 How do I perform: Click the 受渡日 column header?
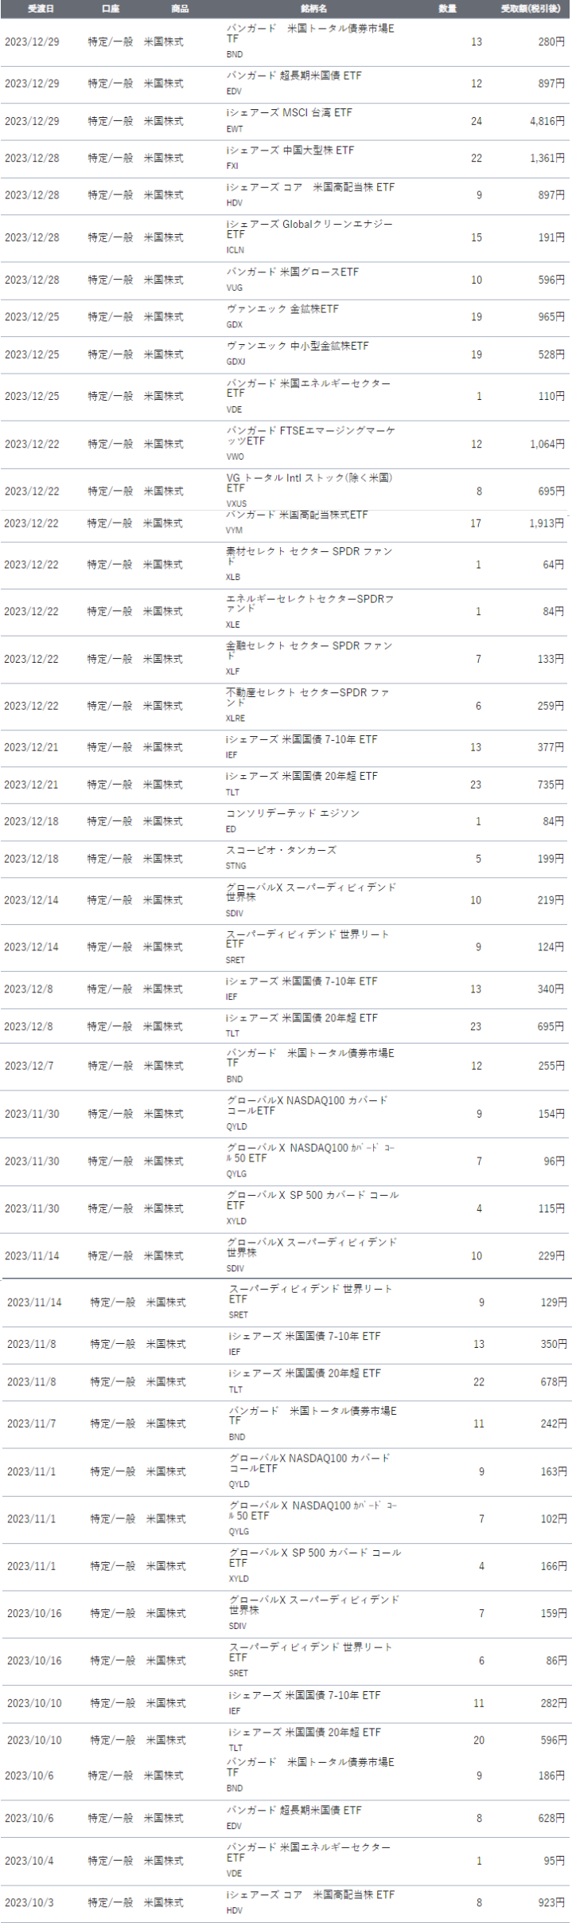(x=41, y=9)
